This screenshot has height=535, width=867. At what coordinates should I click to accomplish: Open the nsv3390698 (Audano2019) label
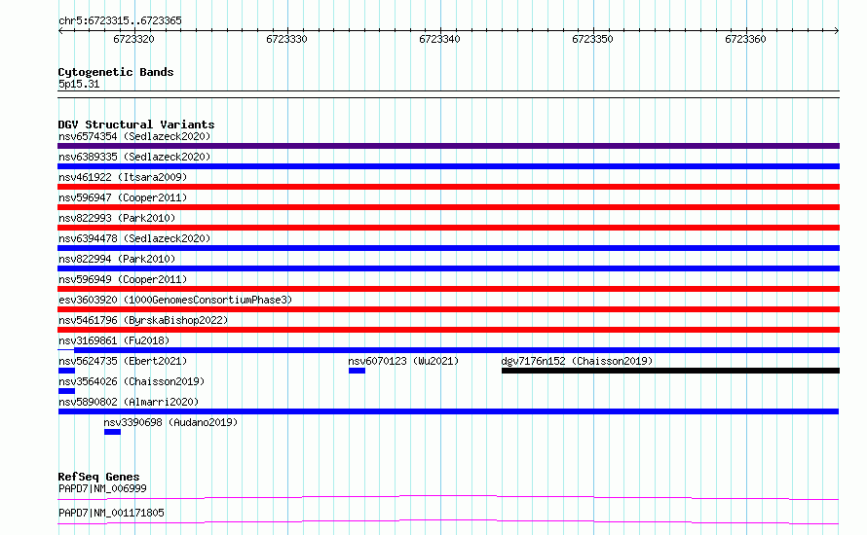tap(170, 422)
